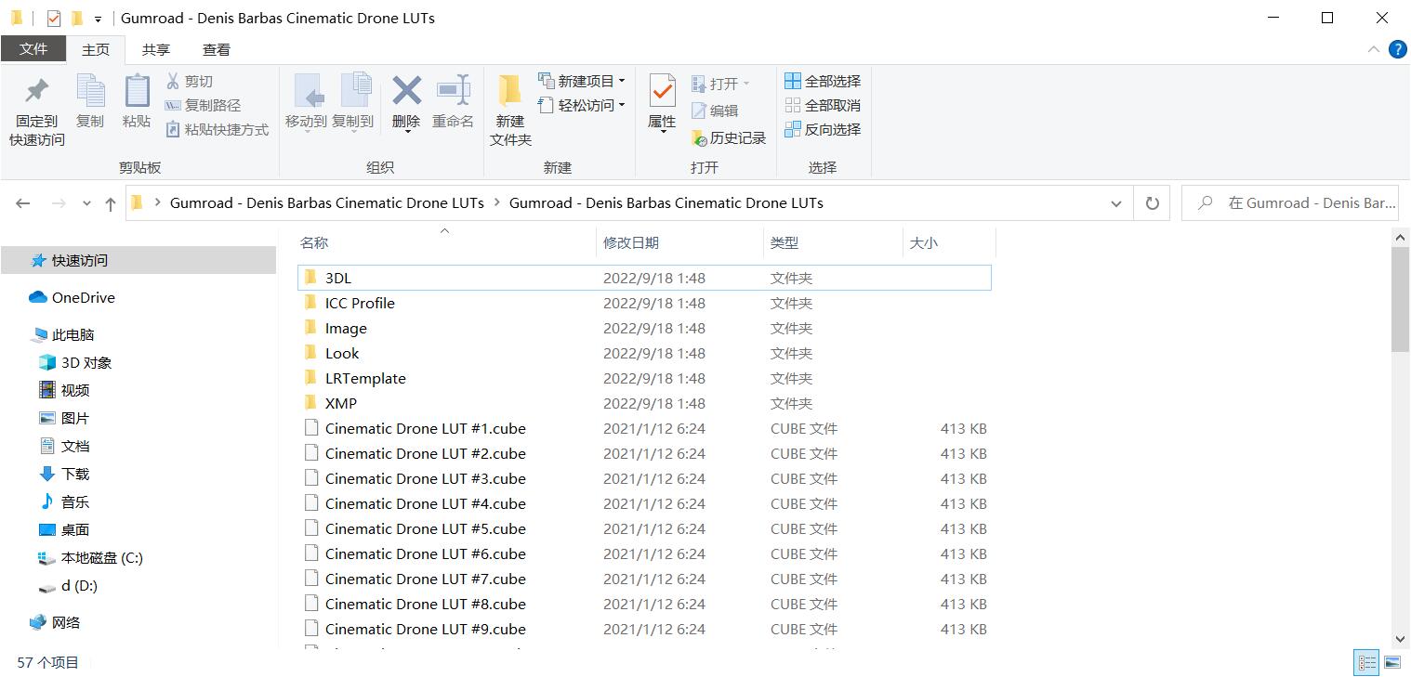Screen dimensions: 1411x677
Task: Sort by the 大小 column header
Action: coord(923,243)
